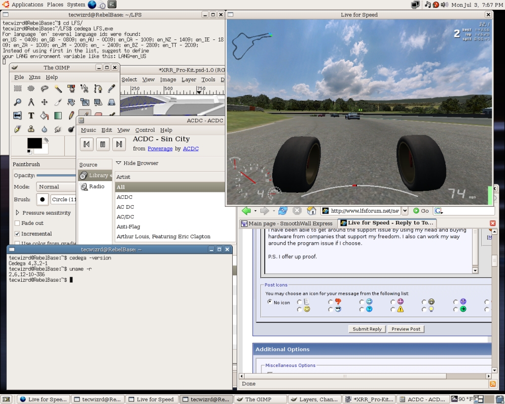Select the Crop knife tool in GIMP
Viewport: 505px width, 404px height.
pos(58,102)
